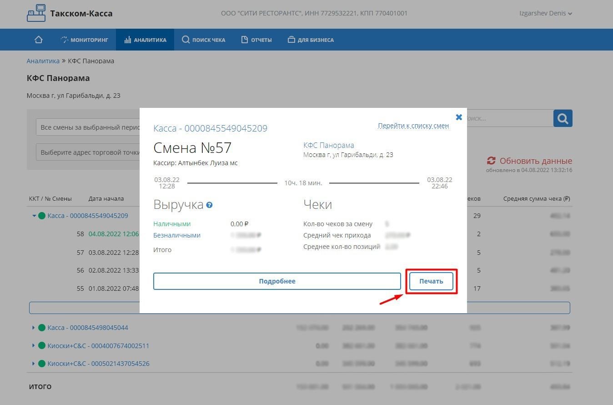Open the Все смены за выбранный период dropdown
Screen dimensions: 613x405
click(x=88, y=127)
